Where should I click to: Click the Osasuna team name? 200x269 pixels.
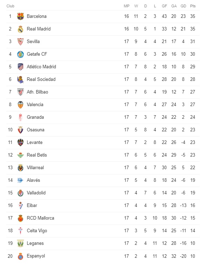point(35,130)
